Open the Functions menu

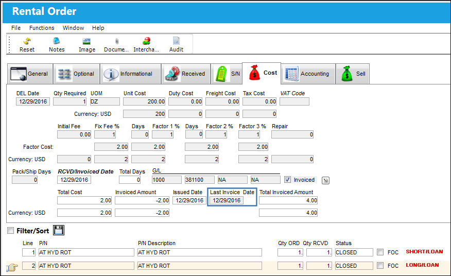pos(42,28)
